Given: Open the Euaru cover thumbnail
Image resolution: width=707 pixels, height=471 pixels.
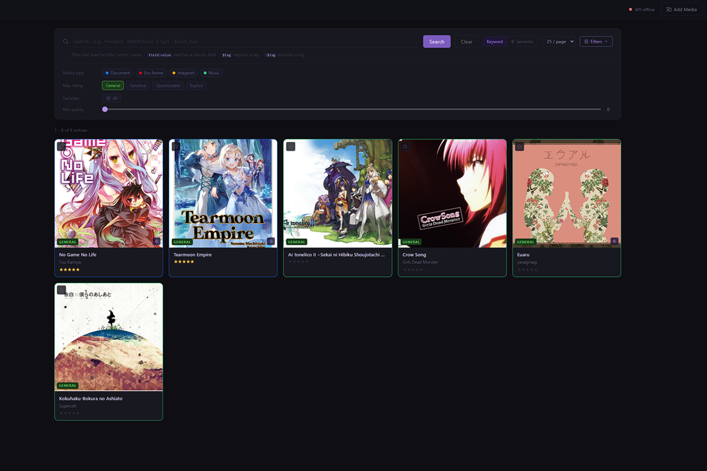Looking at the screenshot, I should [x=567, y=193].
